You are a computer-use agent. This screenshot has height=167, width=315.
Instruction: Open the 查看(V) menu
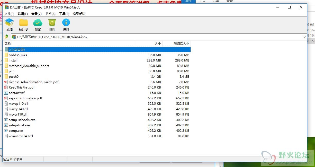37,14
